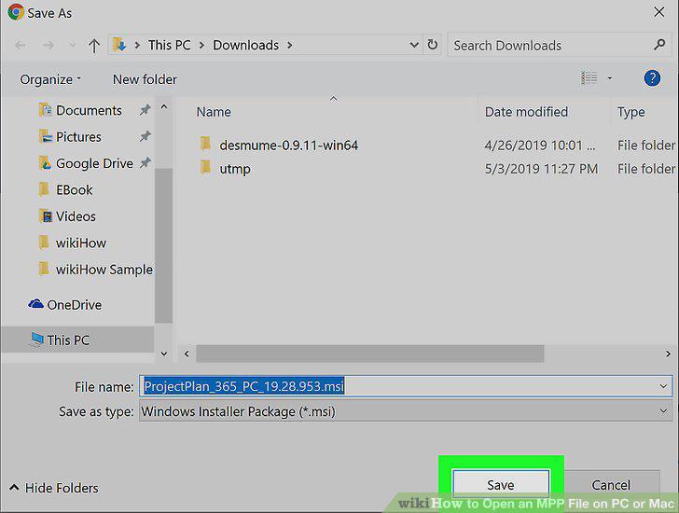Select Google Drive in the sidebar

point(94,163)
